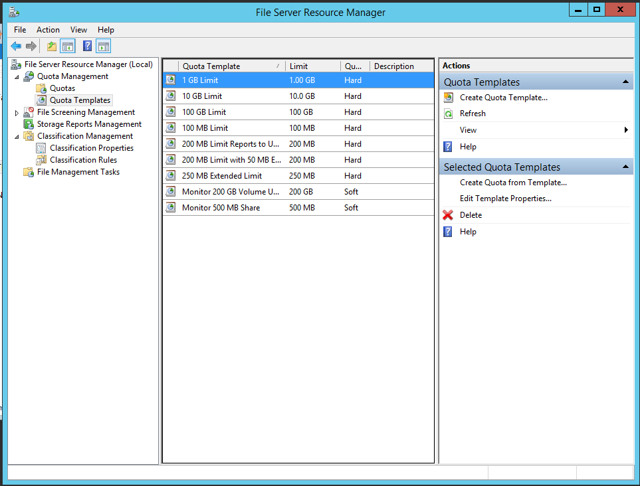
Task: Select the Classification Properties tree item
Action: pyautogui.click(x=92, y=148)
